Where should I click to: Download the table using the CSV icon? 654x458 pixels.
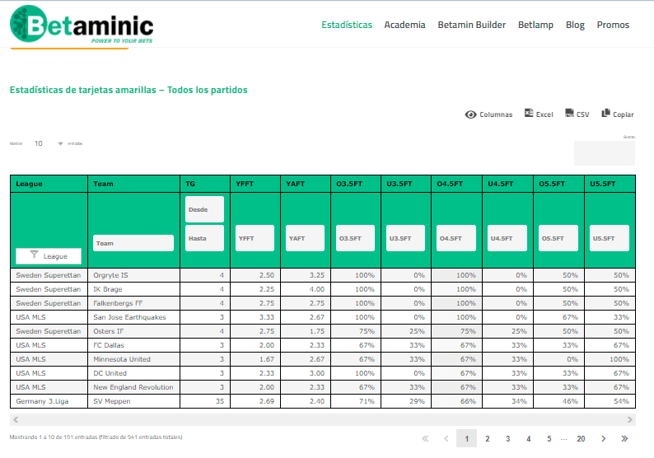coord(569,113)
